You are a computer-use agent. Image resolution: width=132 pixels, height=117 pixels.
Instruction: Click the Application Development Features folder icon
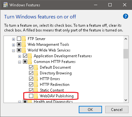(x=30, y=56)
